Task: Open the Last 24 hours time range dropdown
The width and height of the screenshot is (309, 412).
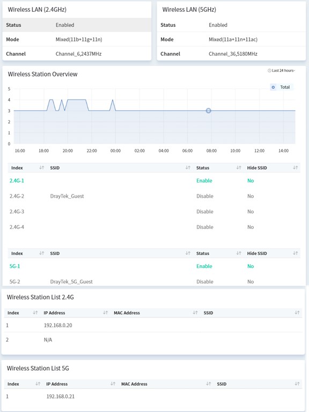Action: pyautogui.click(x=281, y=70)
